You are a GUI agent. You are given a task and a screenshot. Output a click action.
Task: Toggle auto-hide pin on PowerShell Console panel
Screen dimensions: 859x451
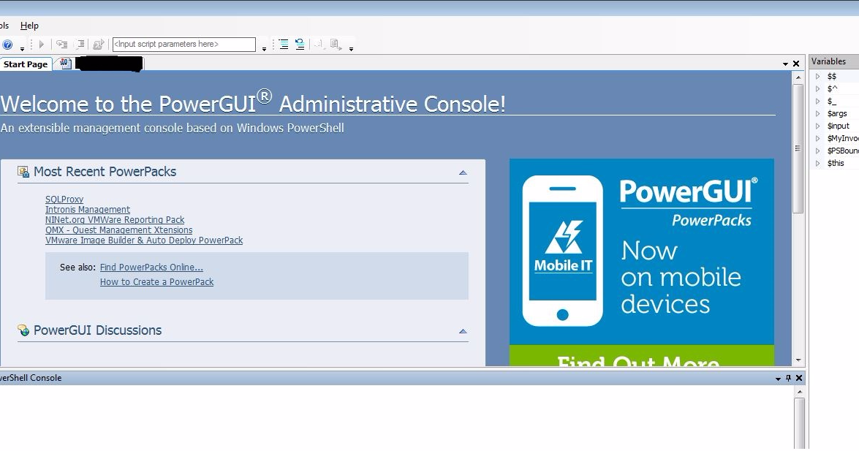tap(789, 378)
